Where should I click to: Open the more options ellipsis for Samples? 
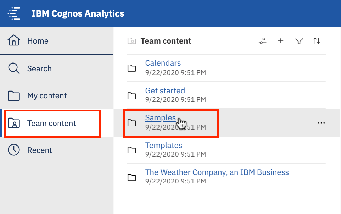(x=321, y=123)
